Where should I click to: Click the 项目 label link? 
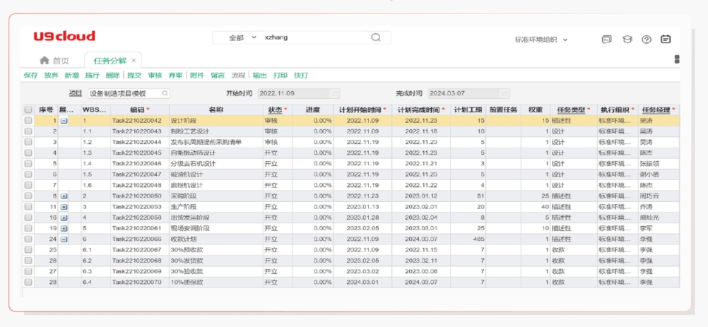76,93
